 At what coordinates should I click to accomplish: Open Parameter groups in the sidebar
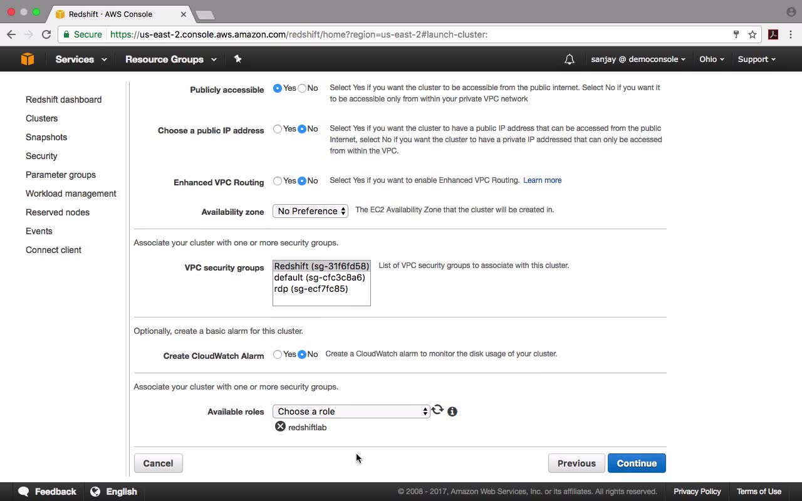[x=61, y=175]
